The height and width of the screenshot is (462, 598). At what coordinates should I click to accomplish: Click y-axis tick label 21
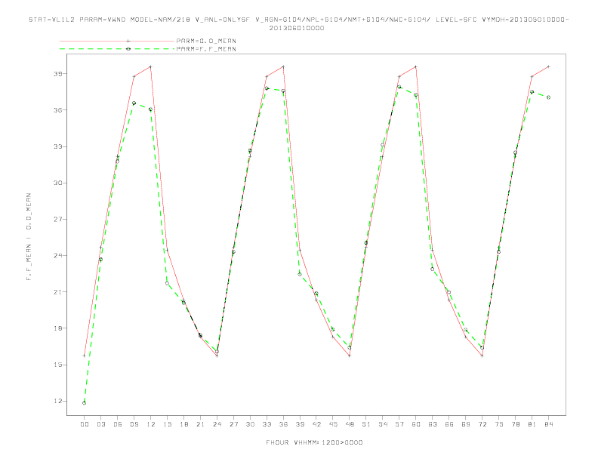click(x=58, y=292)
